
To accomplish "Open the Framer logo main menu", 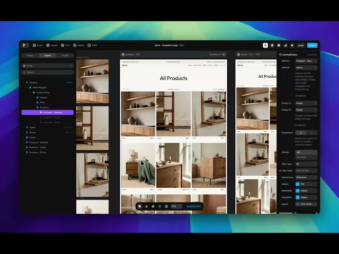I will [x=25, y=46].
